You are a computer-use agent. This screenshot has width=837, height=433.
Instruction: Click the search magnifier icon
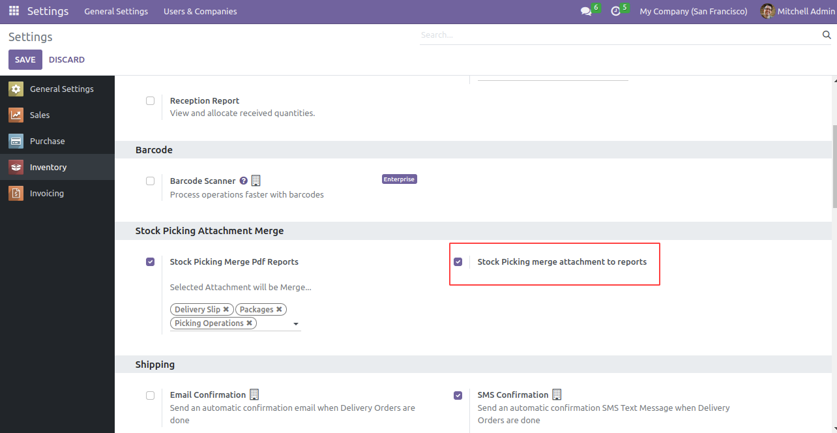[826, 35]
